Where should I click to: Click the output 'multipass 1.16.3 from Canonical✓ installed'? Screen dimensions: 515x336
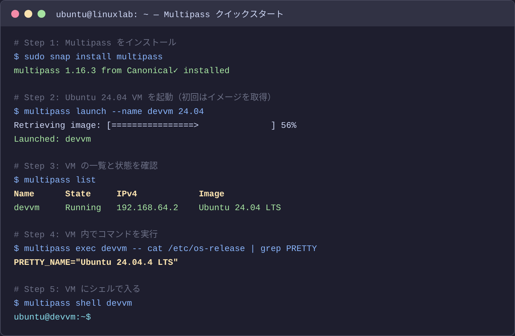[122, 70]
